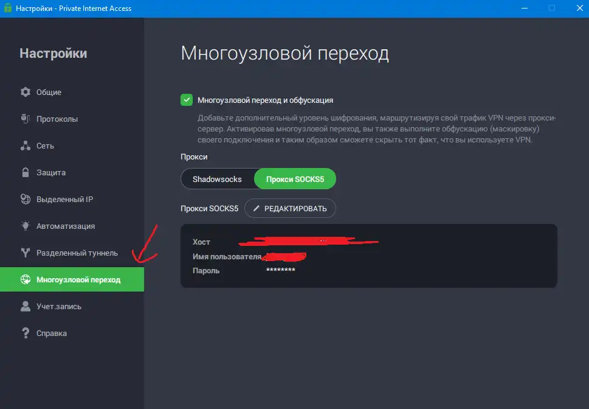Image resolution: width=589 pixels, height=409 pixels.
Task: Open the Протоколы settings section
Action: (x=72, y=119)
